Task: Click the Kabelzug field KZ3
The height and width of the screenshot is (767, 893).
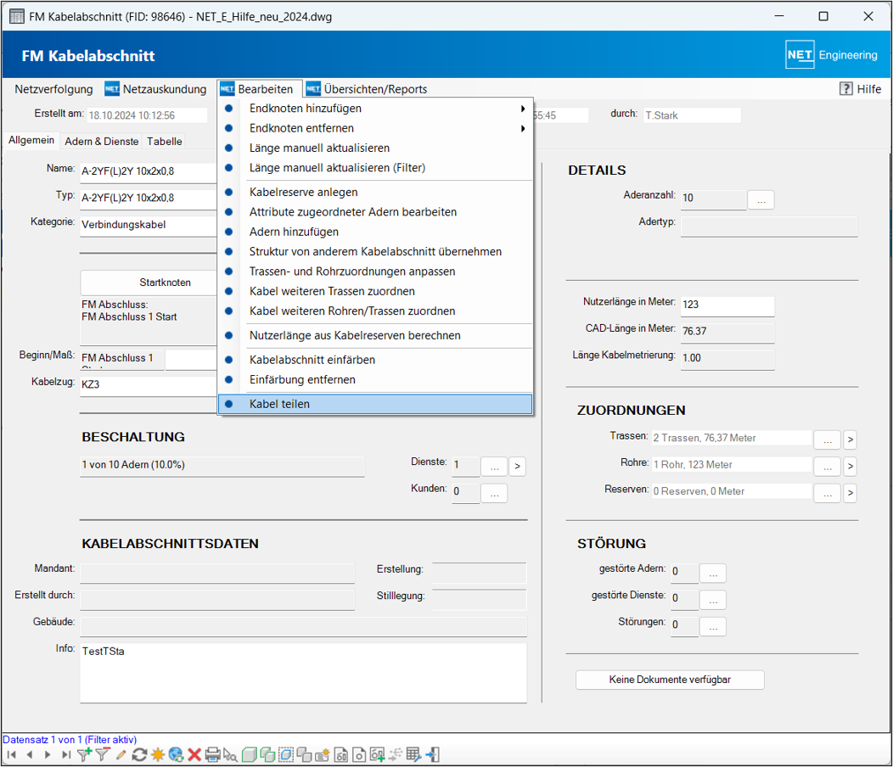Action: pyautogui.click(x=149, y=385)
